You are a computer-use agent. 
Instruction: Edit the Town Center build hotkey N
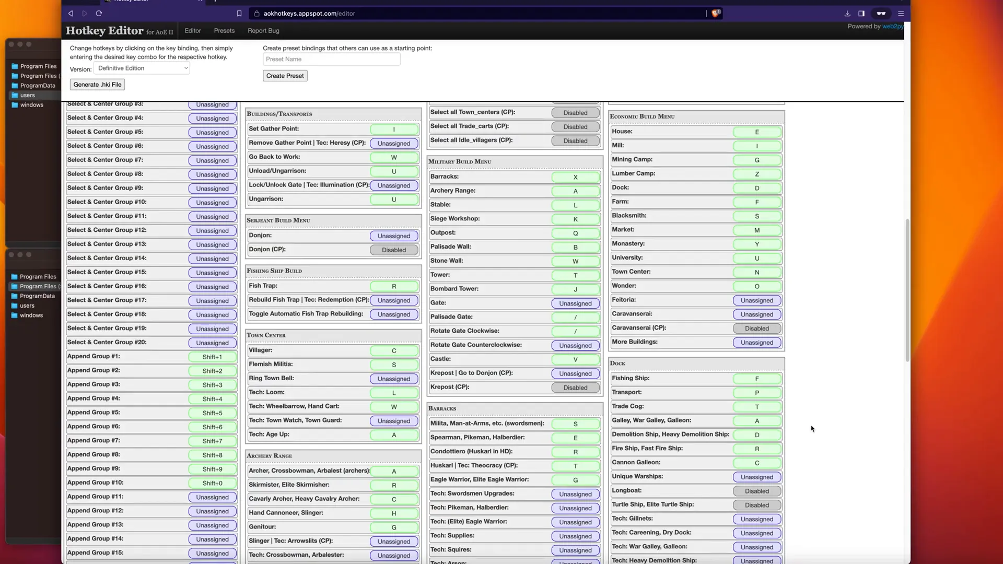tap(757, 273)
